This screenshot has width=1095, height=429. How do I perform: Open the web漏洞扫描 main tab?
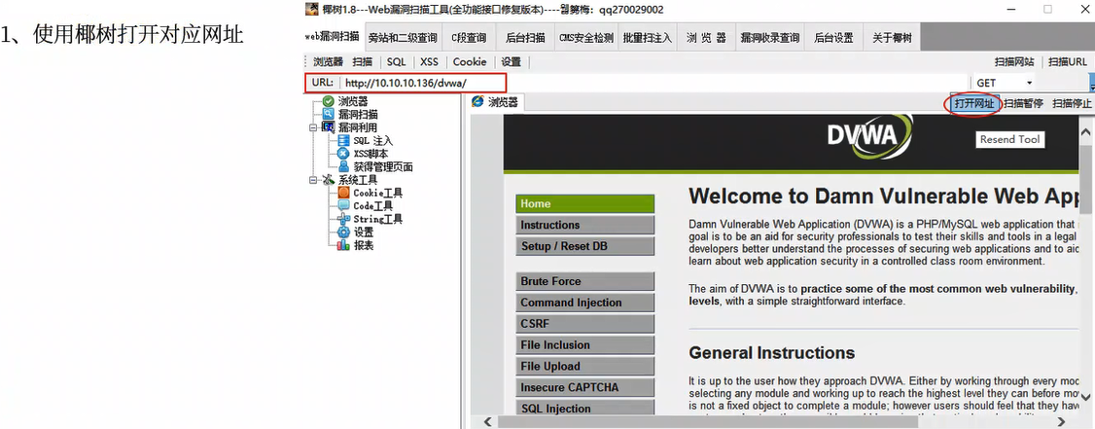333,38
